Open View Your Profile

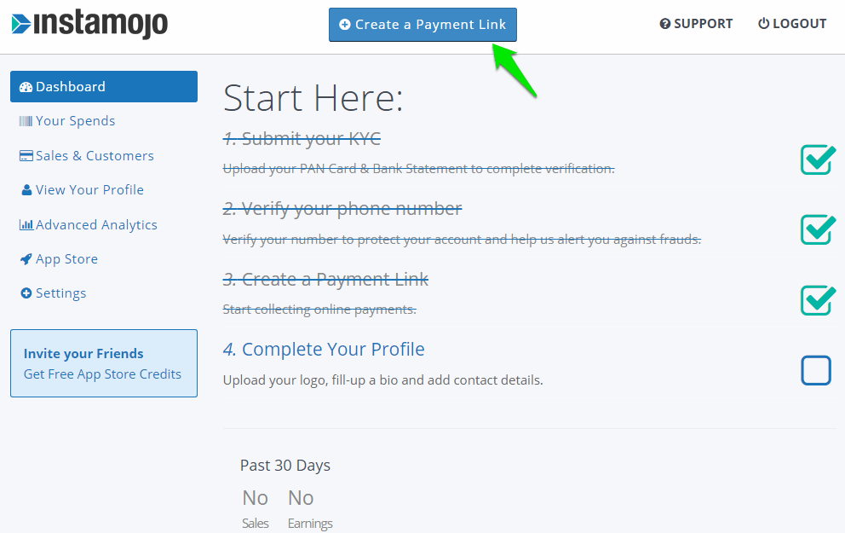point(83,190)
